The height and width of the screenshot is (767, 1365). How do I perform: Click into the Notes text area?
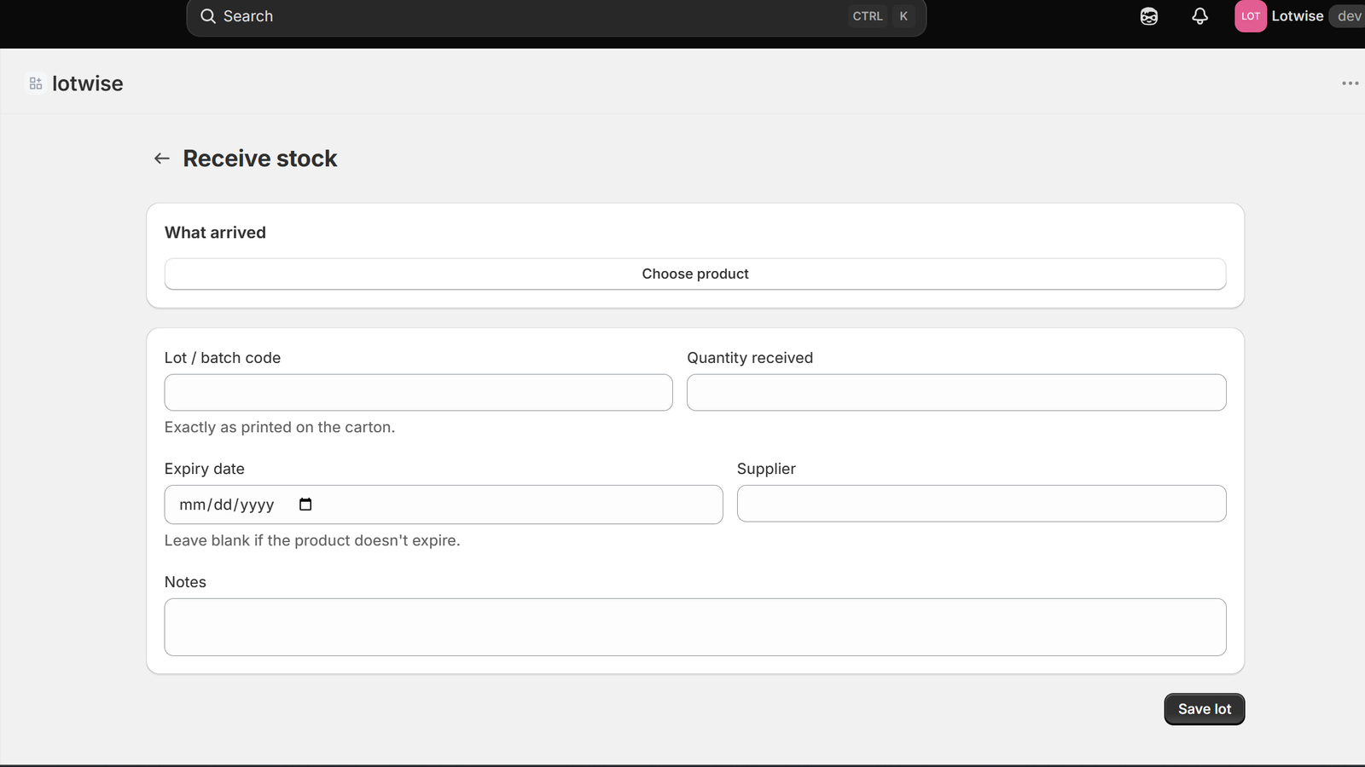tap(695, 627)
